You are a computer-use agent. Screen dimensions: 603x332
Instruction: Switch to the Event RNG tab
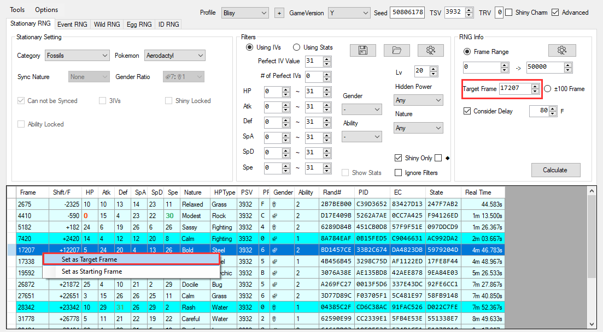72,24
